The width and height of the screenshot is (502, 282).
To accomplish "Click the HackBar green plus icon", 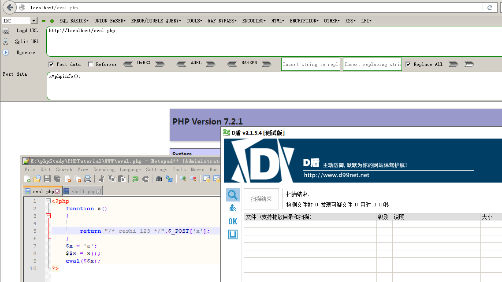I will point(52,21).
